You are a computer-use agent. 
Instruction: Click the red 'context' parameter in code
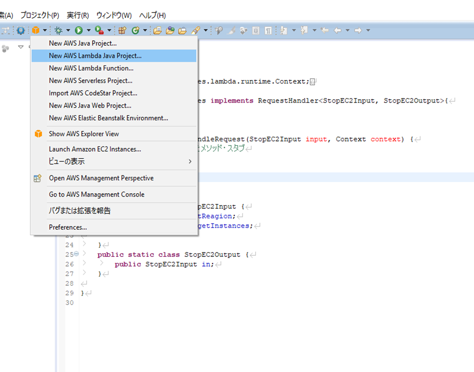(385, 139)
